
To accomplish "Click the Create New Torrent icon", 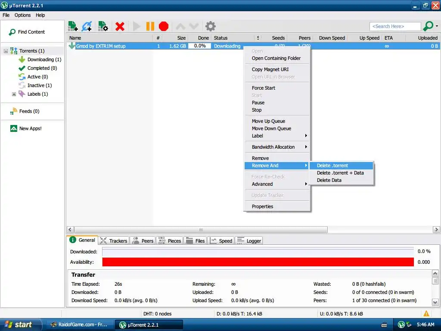I will (103, 26).
